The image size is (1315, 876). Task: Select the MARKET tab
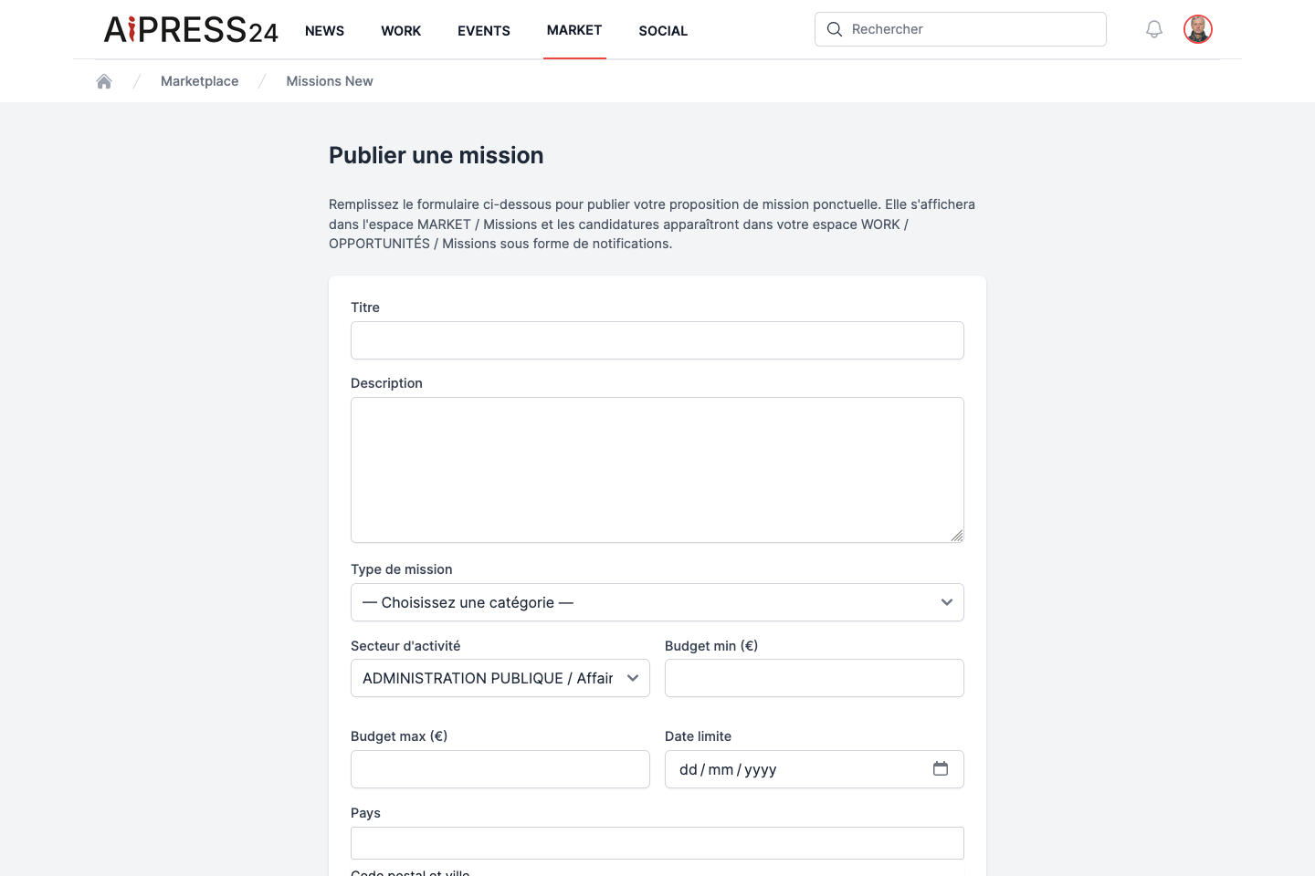pyautogui.click(x=574, y=30)
